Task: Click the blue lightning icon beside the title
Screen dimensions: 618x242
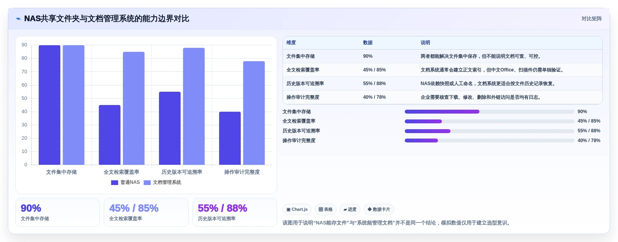Action: click(18, 19)
